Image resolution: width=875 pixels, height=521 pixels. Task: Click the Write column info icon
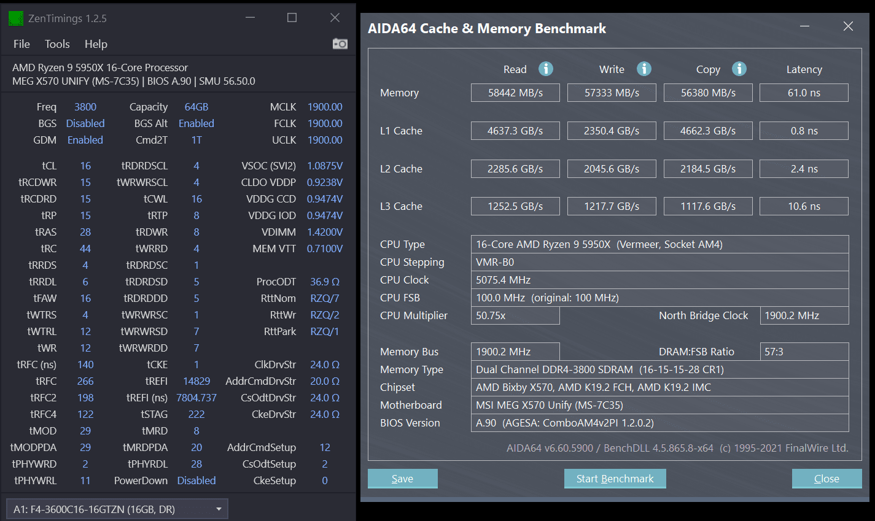(644, 69)
